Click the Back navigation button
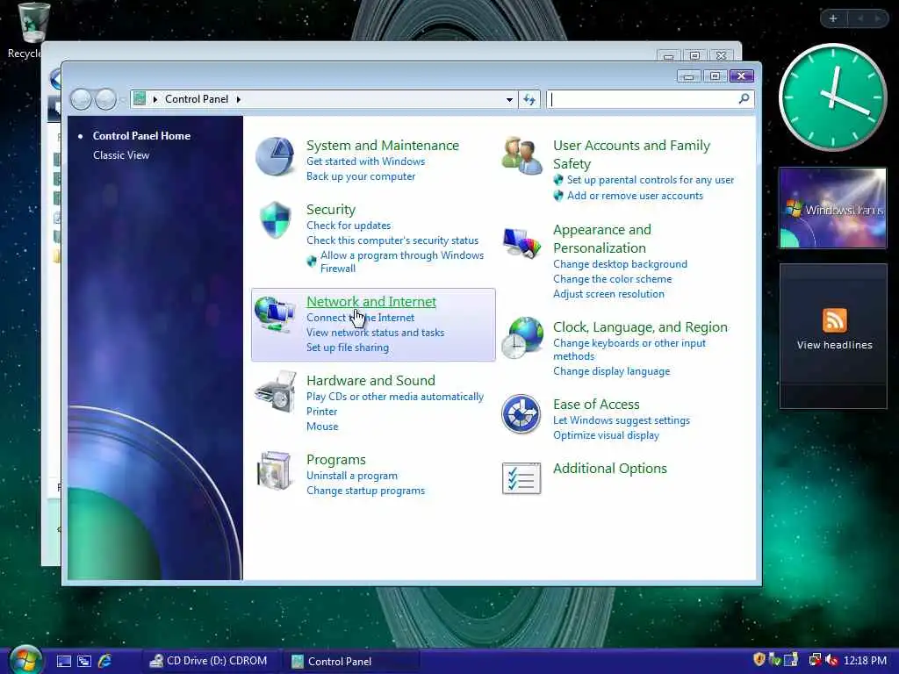 click(81, 100)
